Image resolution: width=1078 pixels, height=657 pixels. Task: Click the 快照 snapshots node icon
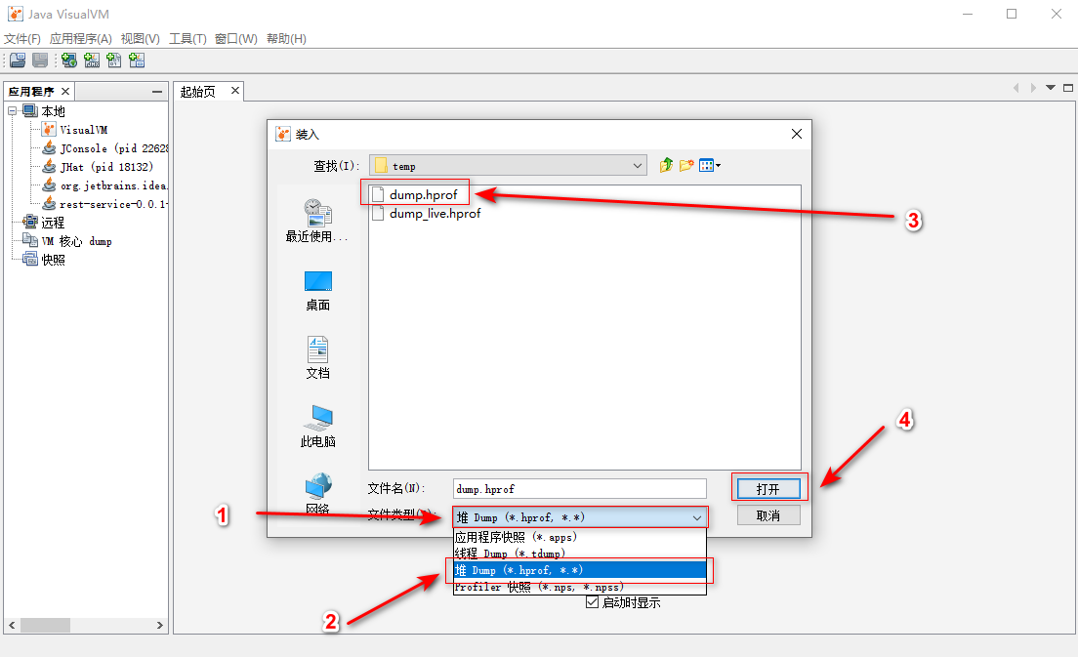pos(30,259)
